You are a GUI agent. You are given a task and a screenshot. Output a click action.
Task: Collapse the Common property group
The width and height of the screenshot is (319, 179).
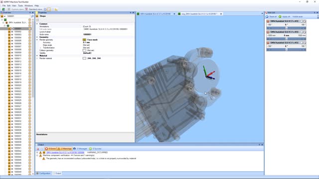pos(37,24)
